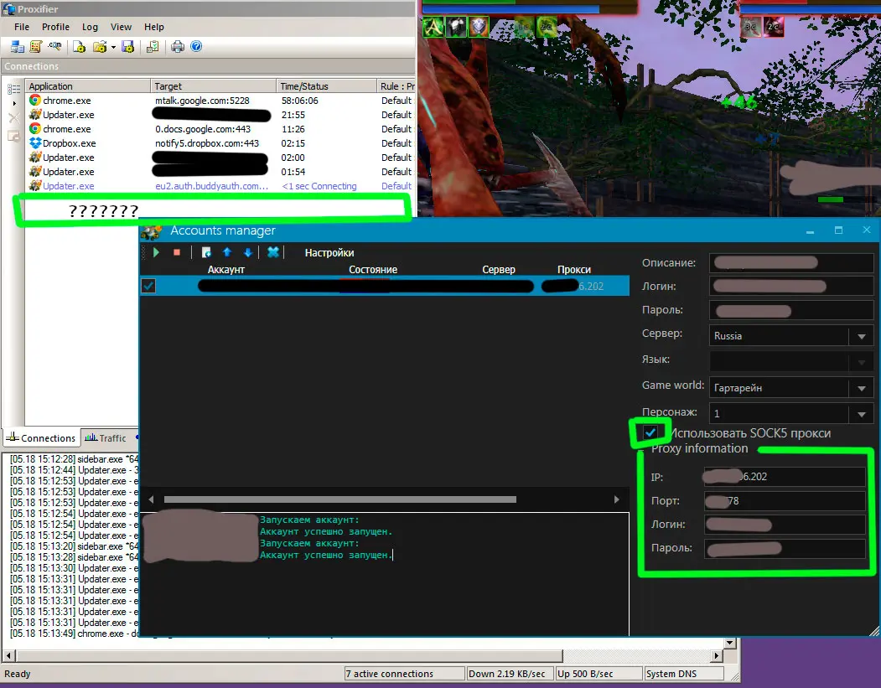The image size is (881, 688).
Task: Uncheck the Использовать SOCK5 прокси checkbox
Action: pyautogui.click(x=650, y=432)
